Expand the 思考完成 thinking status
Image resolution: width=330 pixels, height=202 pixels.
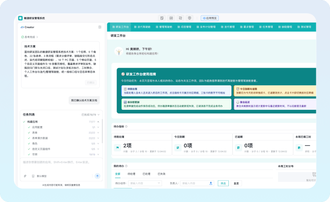[x=29, y=37]
